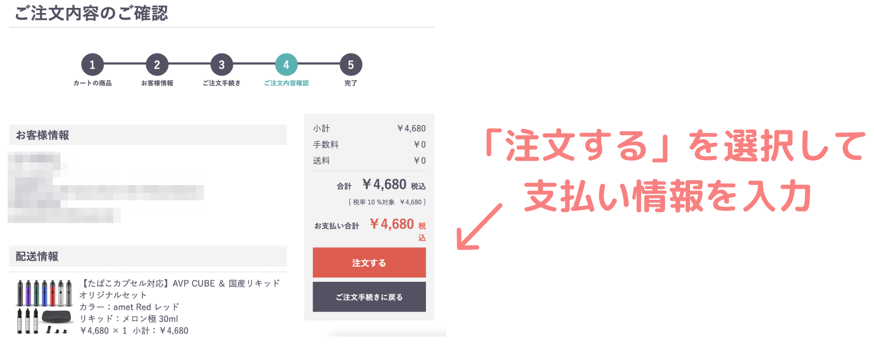Click ご注文手続きに戻る back button
Screen dimensions: 874x349
click(x=369, y=297)
